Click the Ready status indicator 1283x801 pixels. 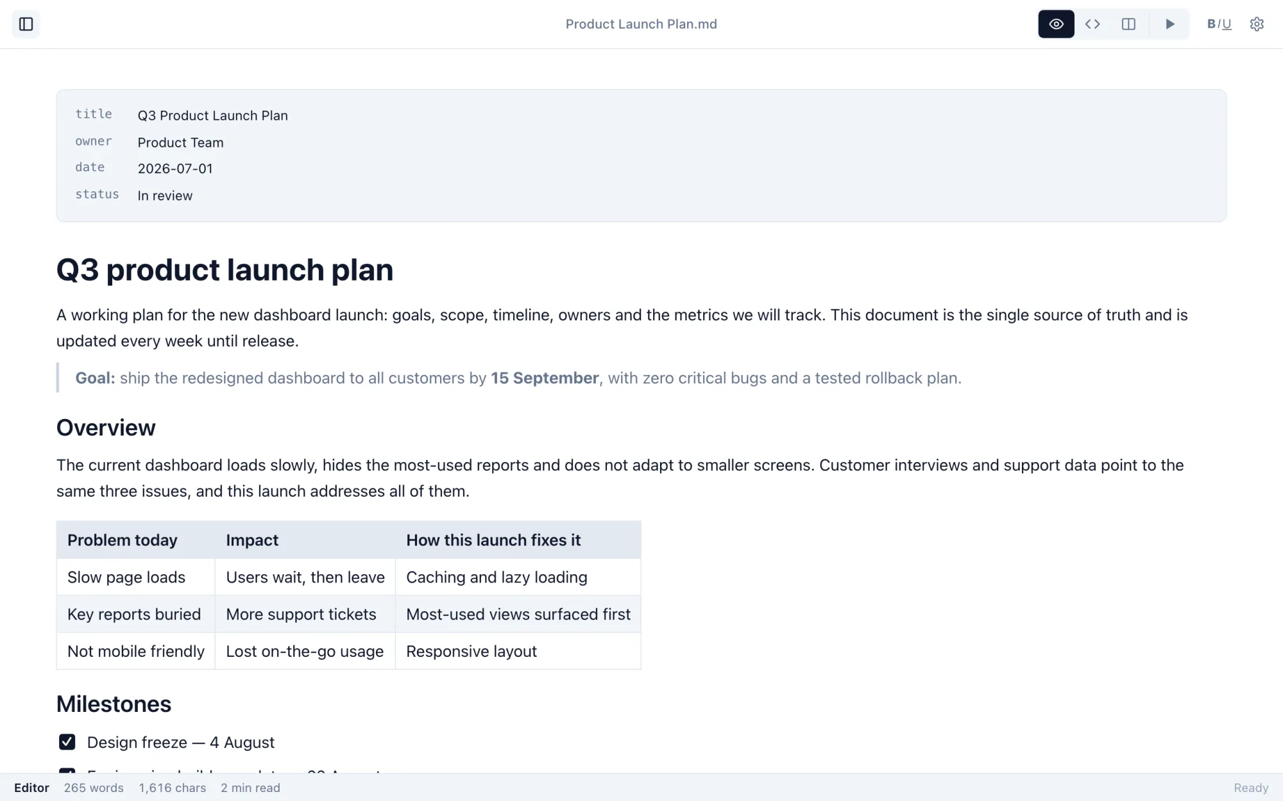[1251, 788]
